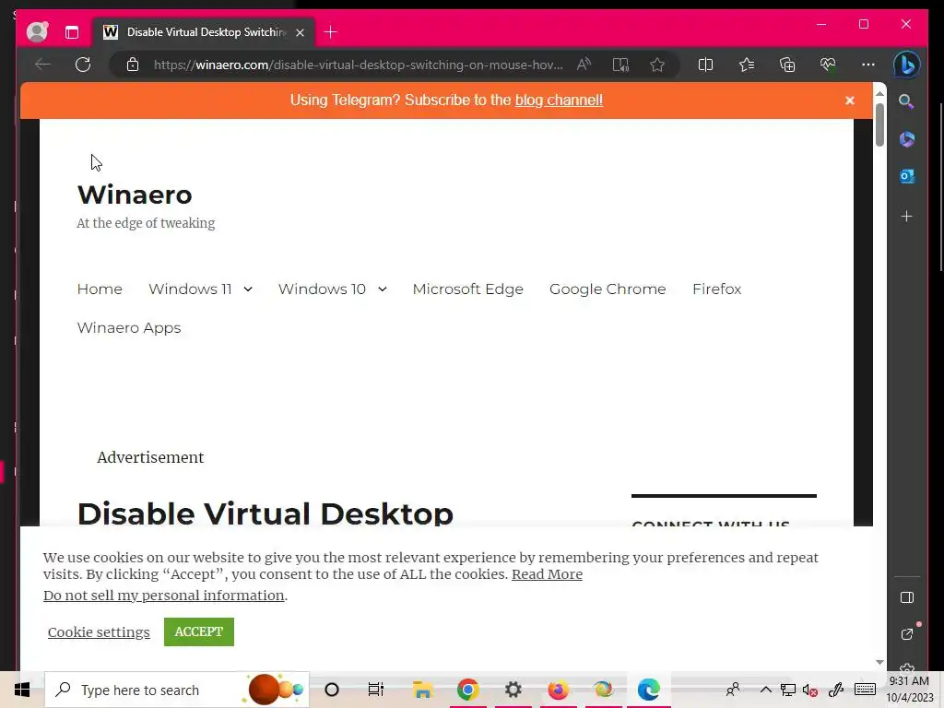Close the Disable Virtual Desktop tab

tap(300, 32)
